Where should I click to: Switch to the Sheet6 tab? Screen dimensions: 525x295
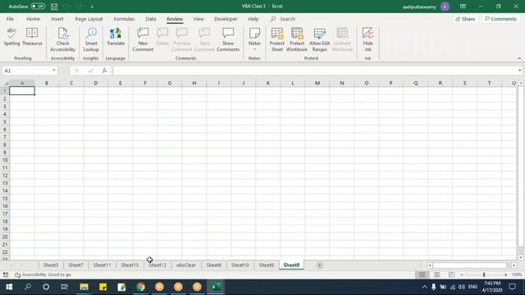(213, 265)
